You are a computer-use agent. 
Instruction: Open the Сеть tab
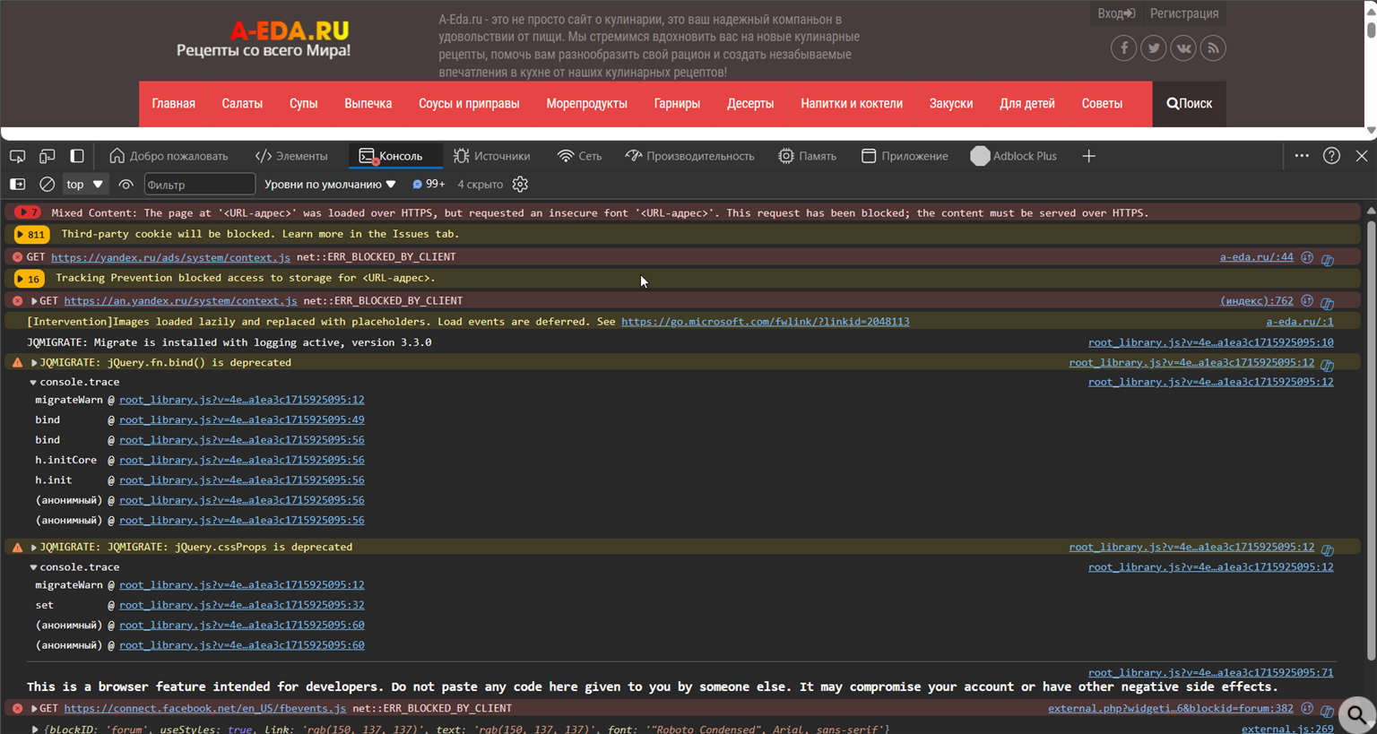[x=579, y=156]
